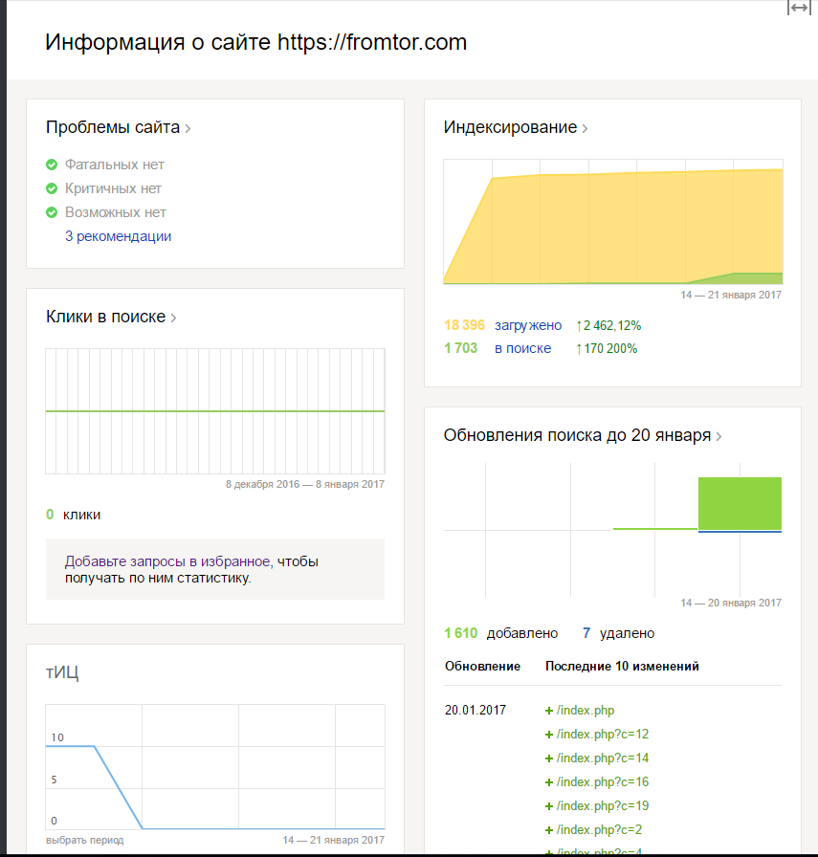Expand Обновления поиска до 20 января arrow
Image resolution: width=818 pixels, height=857 pixels.
[719, 436]
